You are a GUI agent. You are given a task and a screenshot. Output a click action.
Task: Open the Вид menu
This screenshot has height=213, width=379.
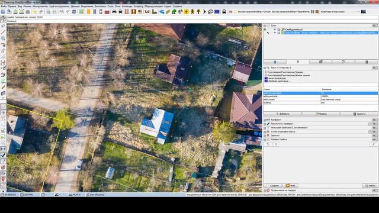[20, 7]
